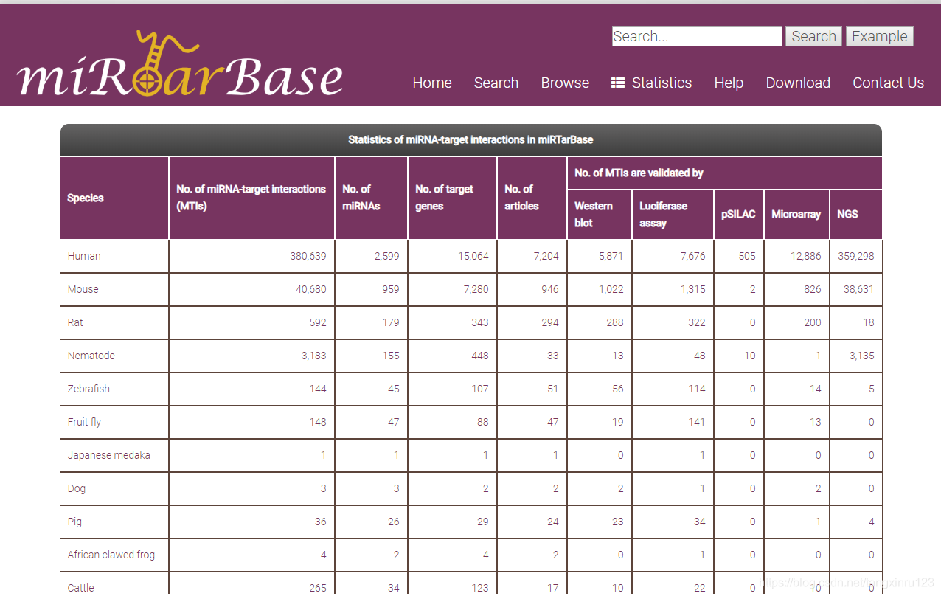Open the Rat species entry
This screenshot has width=941, height=596.
point(74,322)
